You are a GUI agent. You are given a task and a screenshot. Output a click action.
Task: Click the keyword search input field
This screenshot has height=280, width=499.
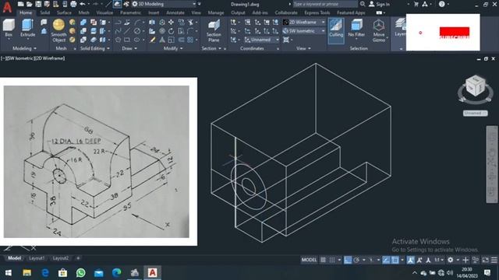point(325,4)
